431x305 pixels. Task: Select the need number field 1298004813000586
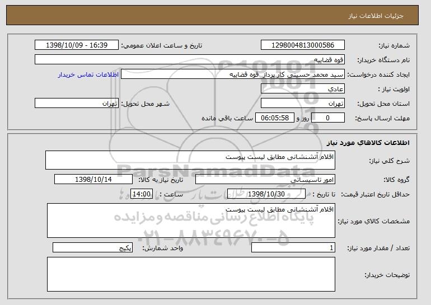click(303, 45)
